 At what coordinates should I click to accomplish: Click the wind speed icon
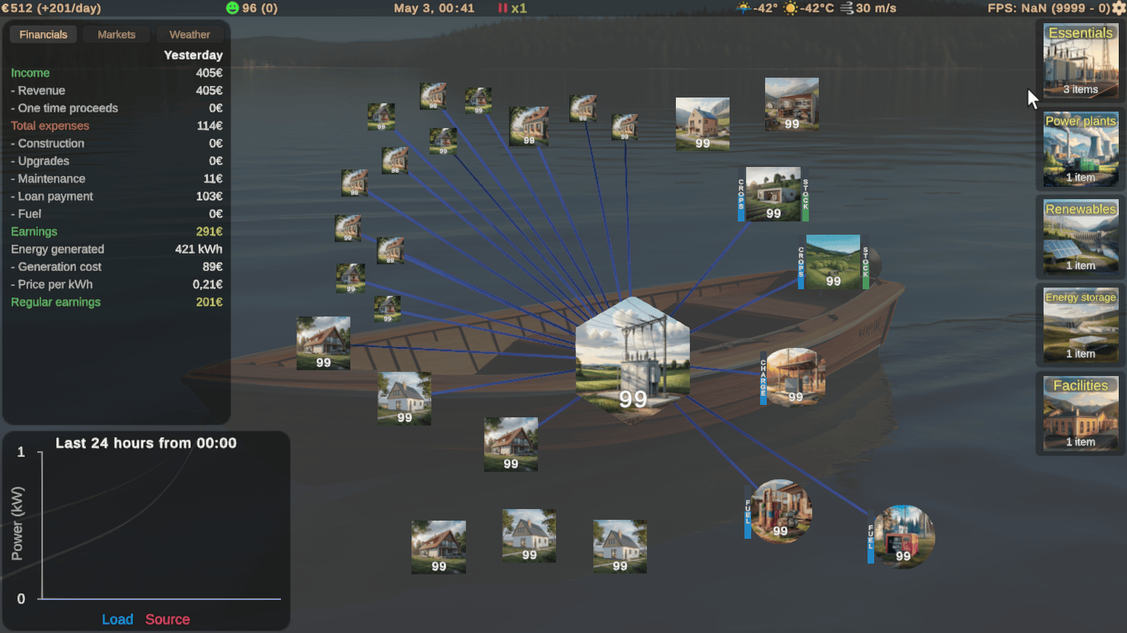point(847,8)
